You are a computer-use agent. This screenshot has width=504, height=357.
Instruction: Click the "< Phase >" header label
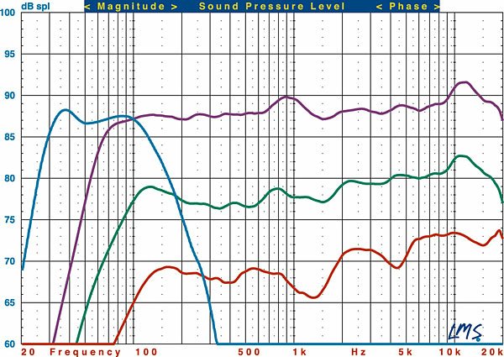click(x=408, y=7)
